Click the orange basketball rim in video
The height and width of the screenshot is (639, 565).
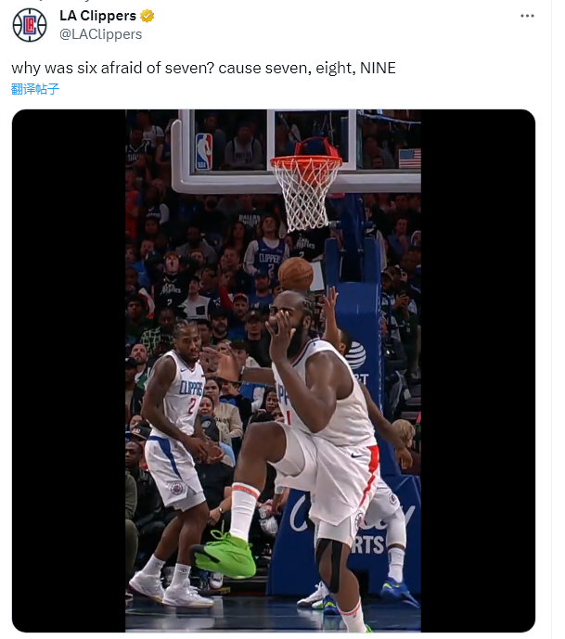point(306,162)
